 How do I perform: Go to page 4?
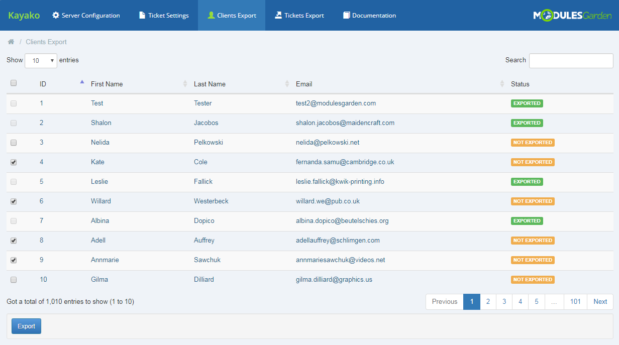point(520,302)
